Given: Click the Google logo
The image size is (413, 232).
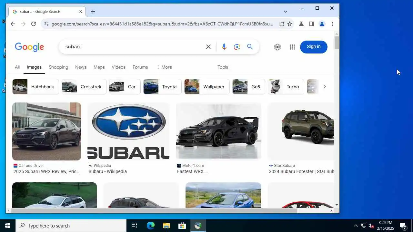Looking at the screenshot, I should [x=29, y=47].
